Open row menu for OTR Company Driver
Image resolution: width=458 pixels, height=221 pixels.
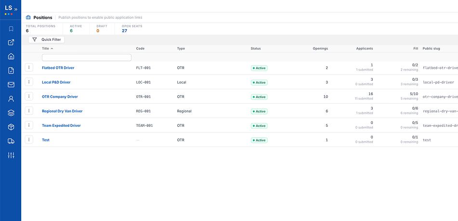pyautogui.click(x=29, y=96)
